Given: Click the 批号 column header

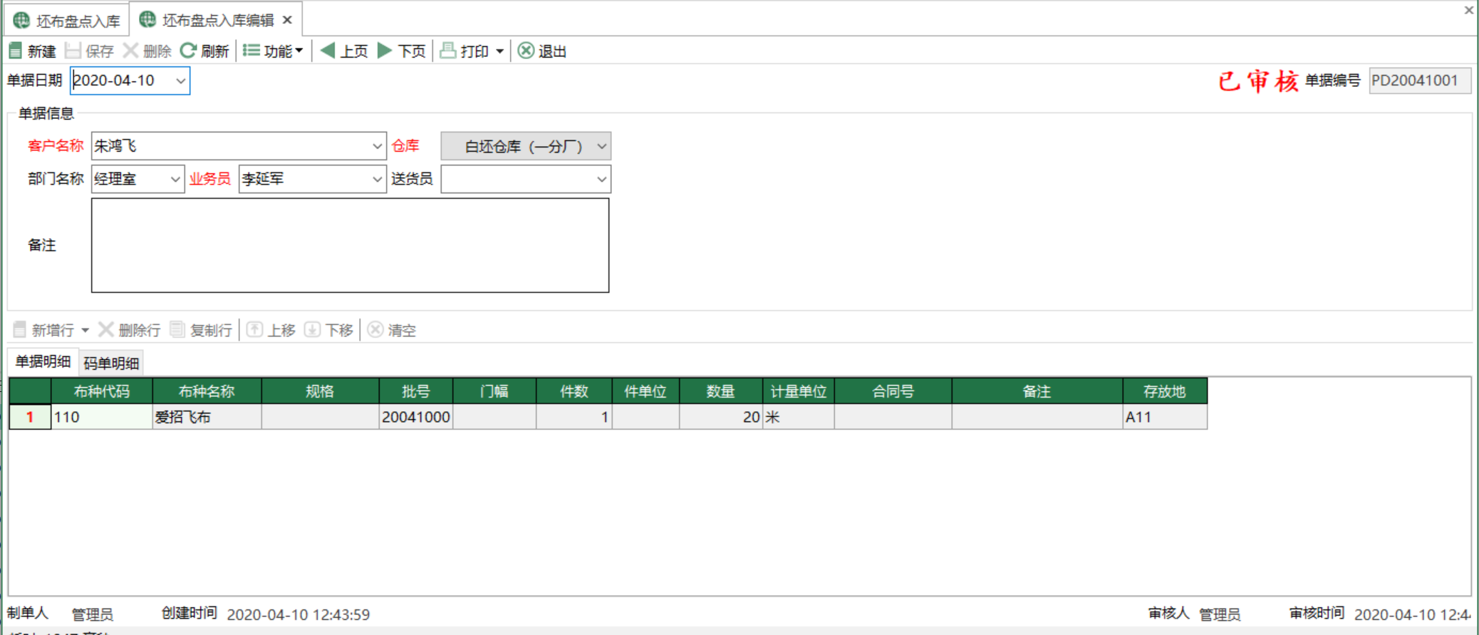Looking at the screenshot, I should pyautogui.click(x=416, y=391).
